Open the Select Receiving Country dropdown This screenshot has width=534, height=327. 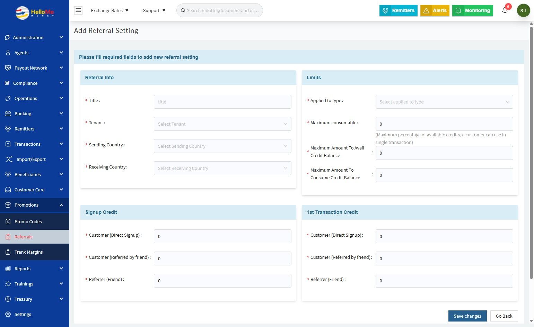222,168
